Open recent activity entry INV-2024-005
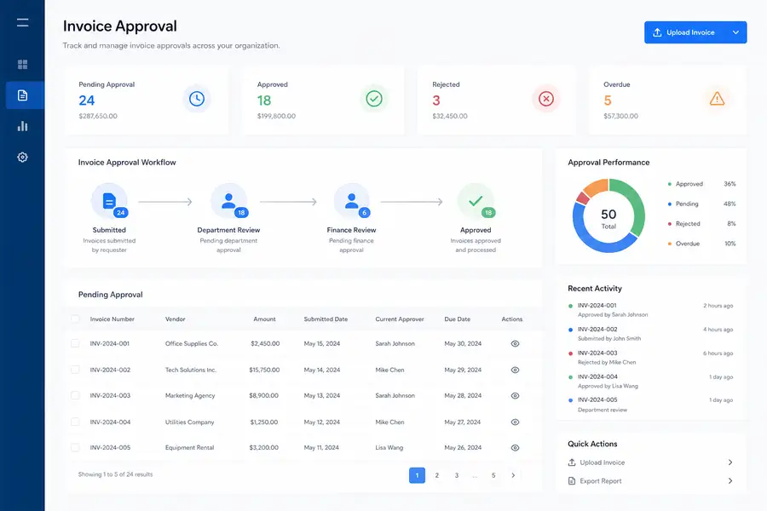 (650, 405)
